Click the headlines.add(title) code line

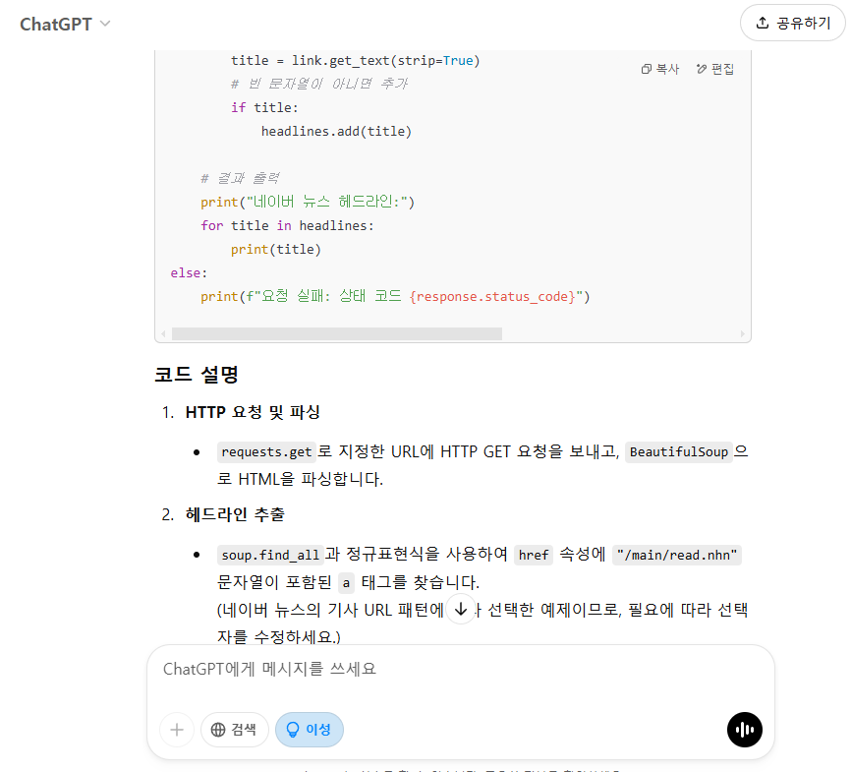[336, 132]
